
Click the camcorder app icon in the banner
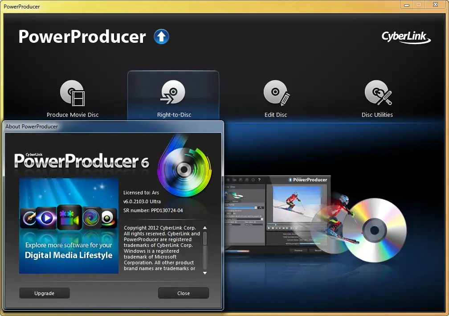click(x=69, y=217)
